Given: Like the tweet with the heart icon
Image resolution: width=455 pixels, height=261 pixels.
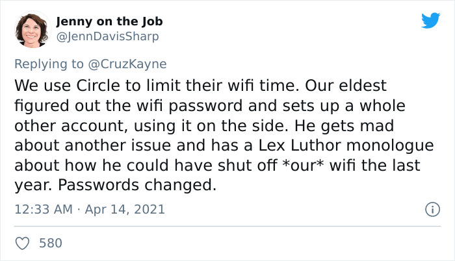Looking at the screenshot, I should coord(22,243).
